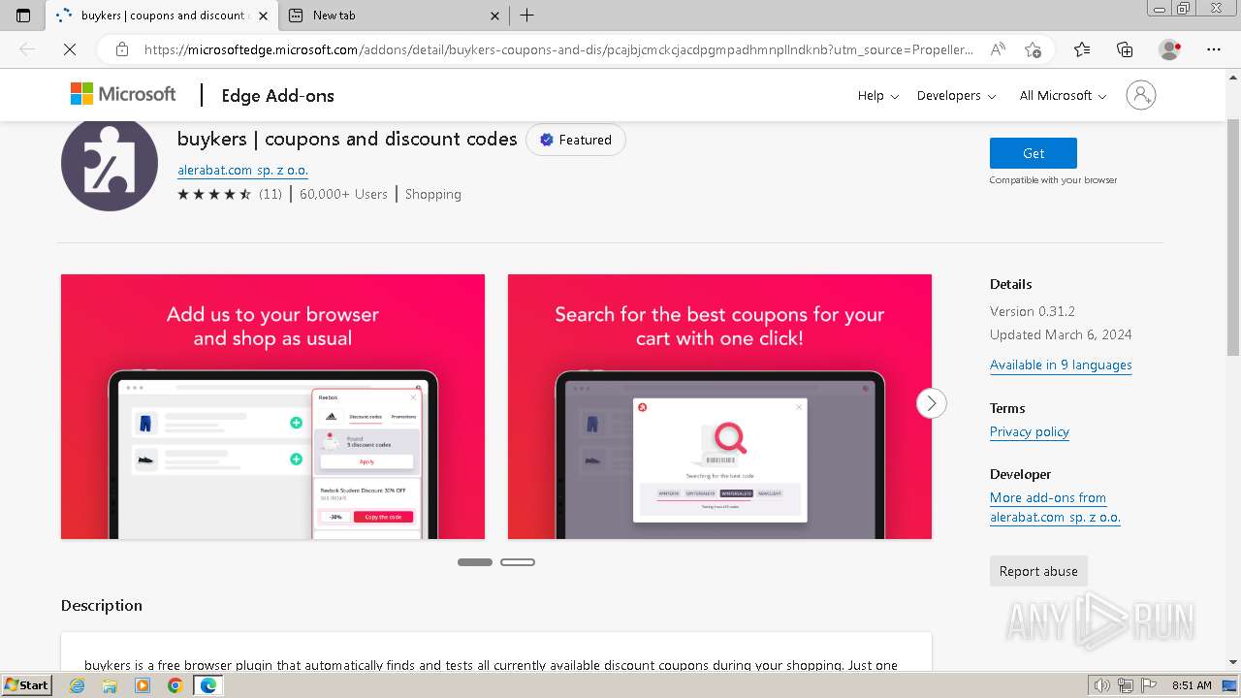This screenshot has height=698, width=1241.
Task: Click the Featured badge
Action: coord(576,140)
